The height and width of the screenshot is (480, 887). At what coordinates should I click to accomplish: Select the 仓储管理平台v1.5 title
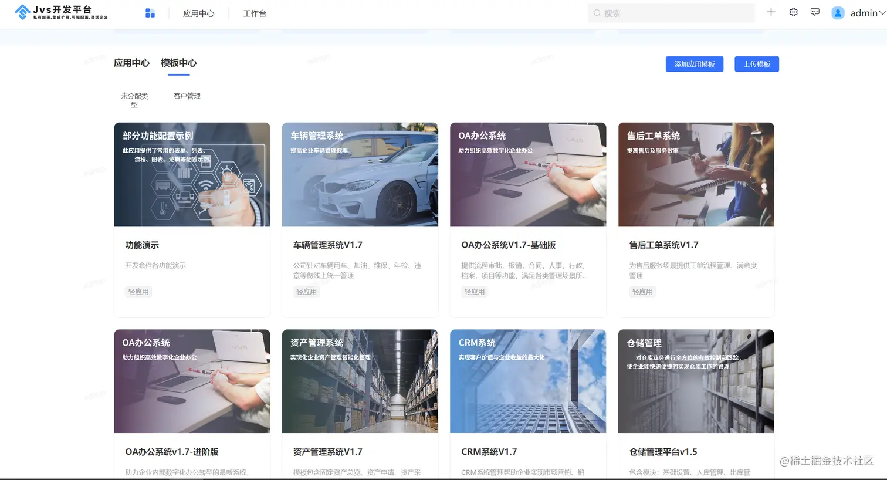[x=663, y=452]
